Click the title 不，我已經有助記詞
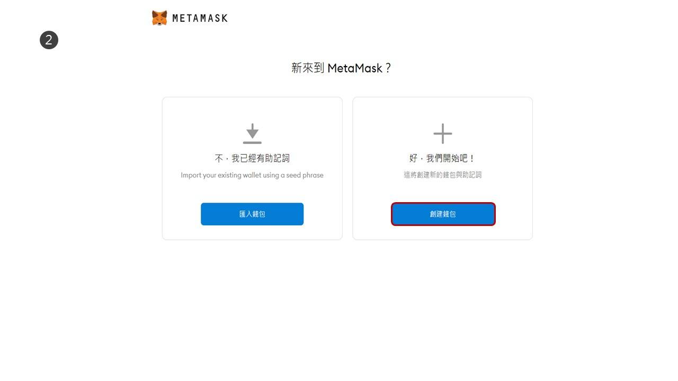678x381 pixels. coord(252,158)
